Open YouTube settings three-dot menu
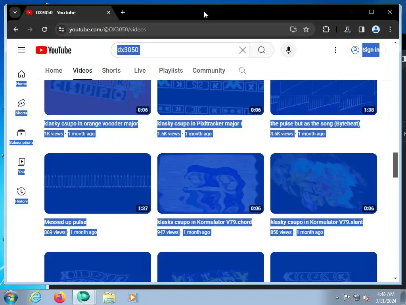The height and width of the screenshot is (305, 406). point(335,50)
